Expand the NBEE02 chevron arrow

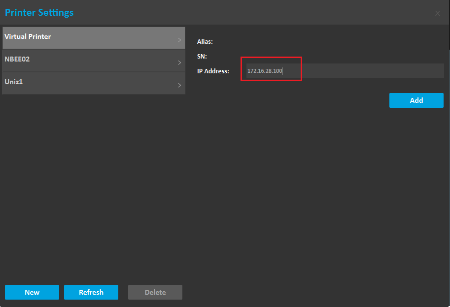click(x=179, y=62)
